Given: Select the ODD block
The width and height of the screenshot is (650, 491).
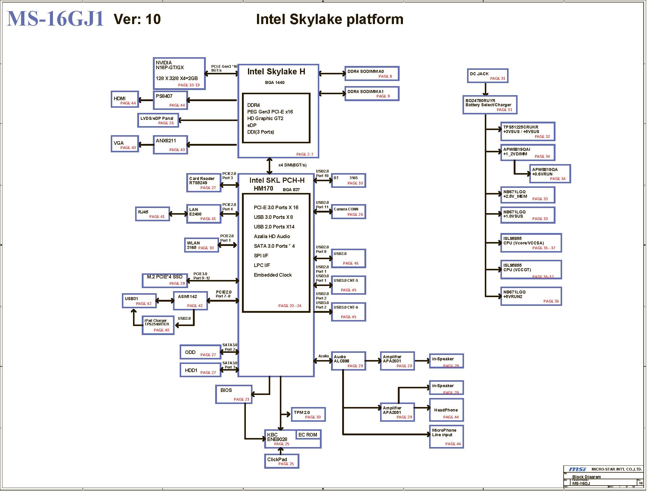Looking at the screenshot, I should 200,352.
